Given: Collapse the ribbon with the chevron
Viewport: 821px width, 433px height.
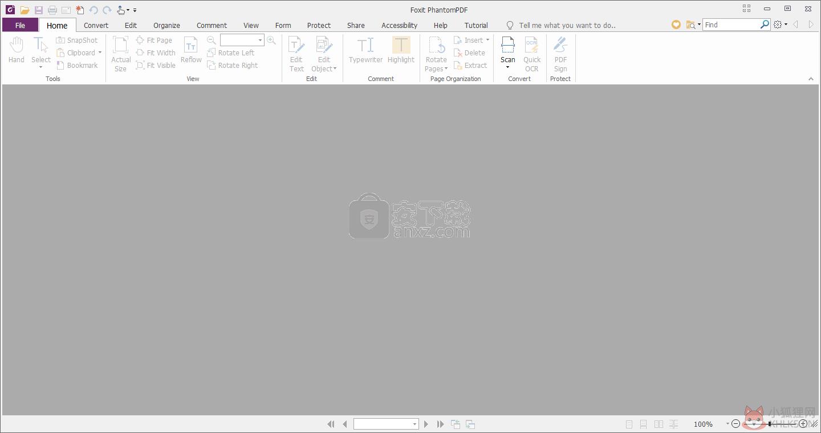Looking at the screenshot, I should point(811,79).
